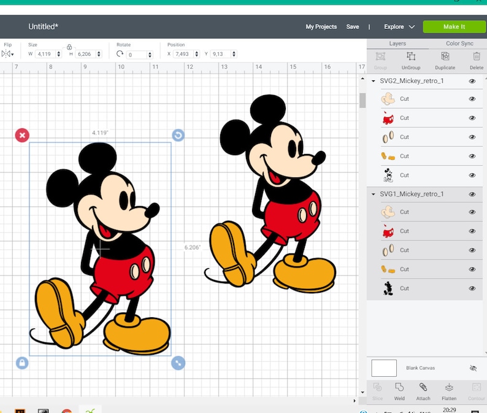Select SVG2 black outline layer thumbnail

click(388, 175)
